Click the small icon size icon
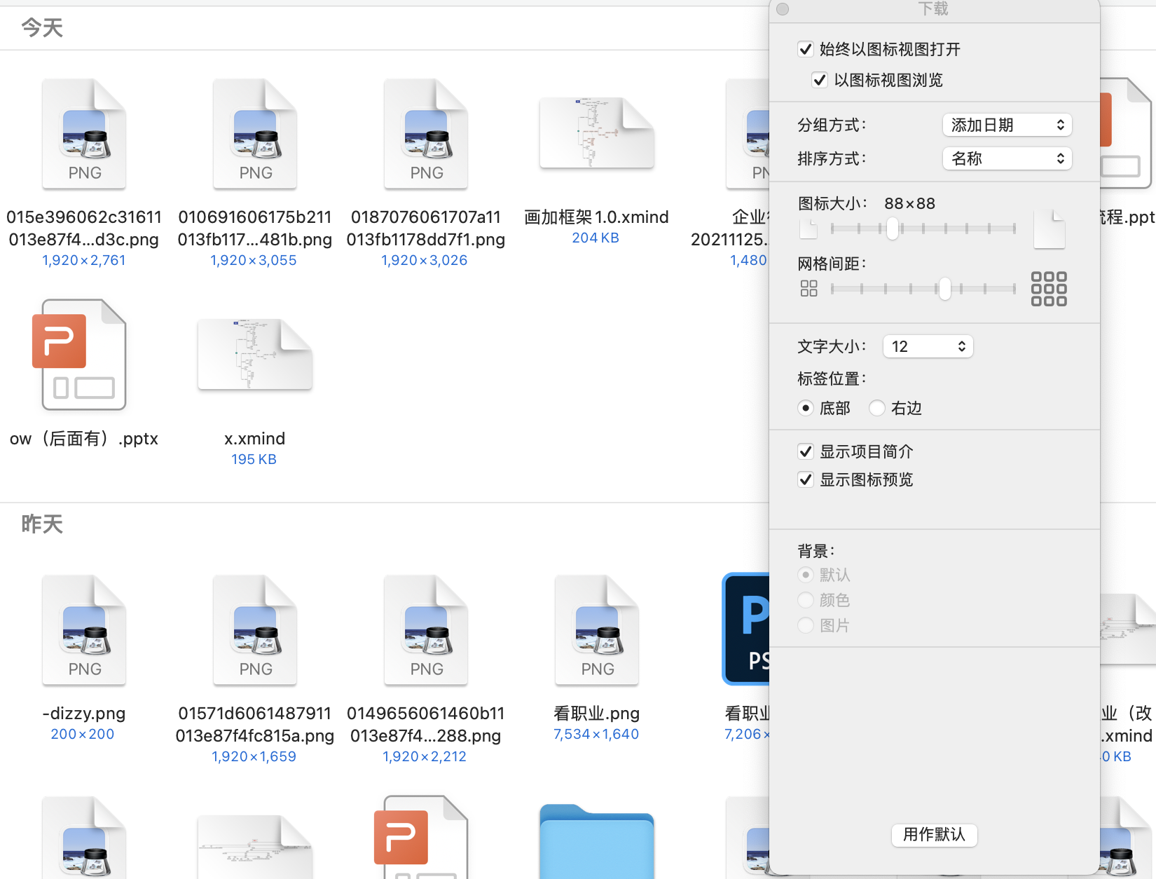 tap(808, 229)
